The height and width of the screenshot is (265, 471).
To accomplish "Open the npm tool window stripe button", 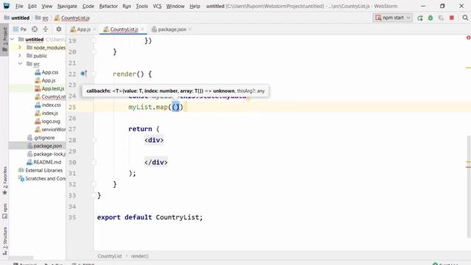I will pos(4,211).
